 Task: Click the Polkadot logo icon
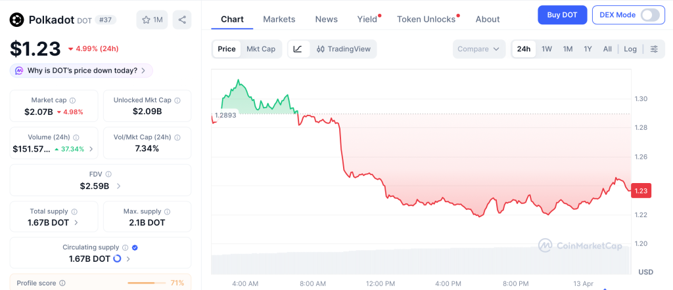click(16, 20)
